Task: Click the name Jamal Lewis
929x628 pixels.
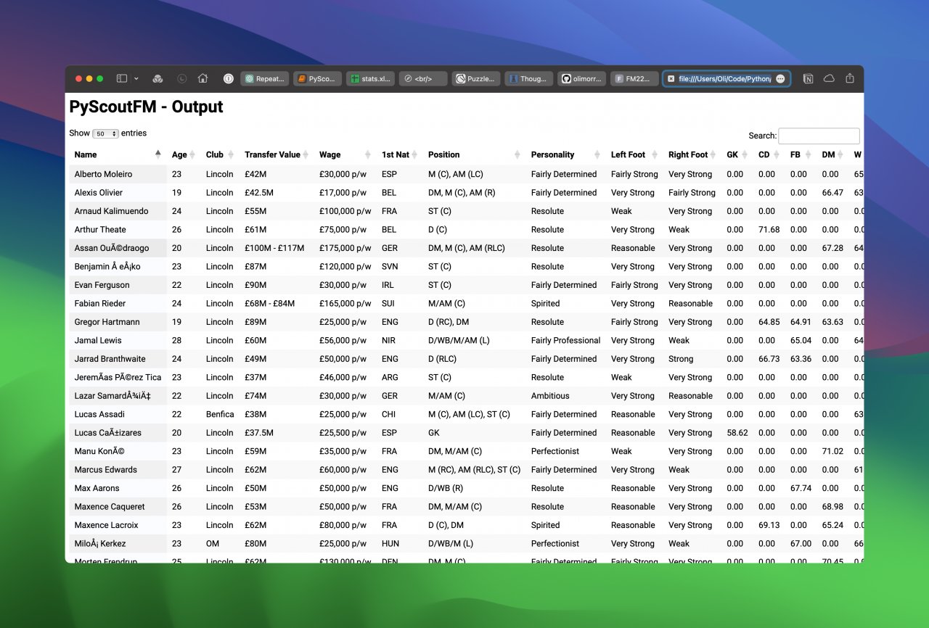Action: pos(98,340)
